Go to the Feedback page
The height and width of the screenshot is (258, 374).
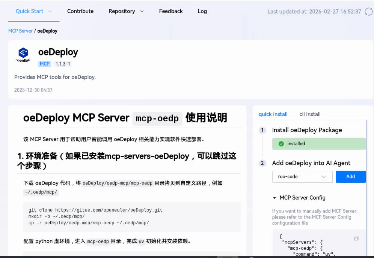(171, 11)
